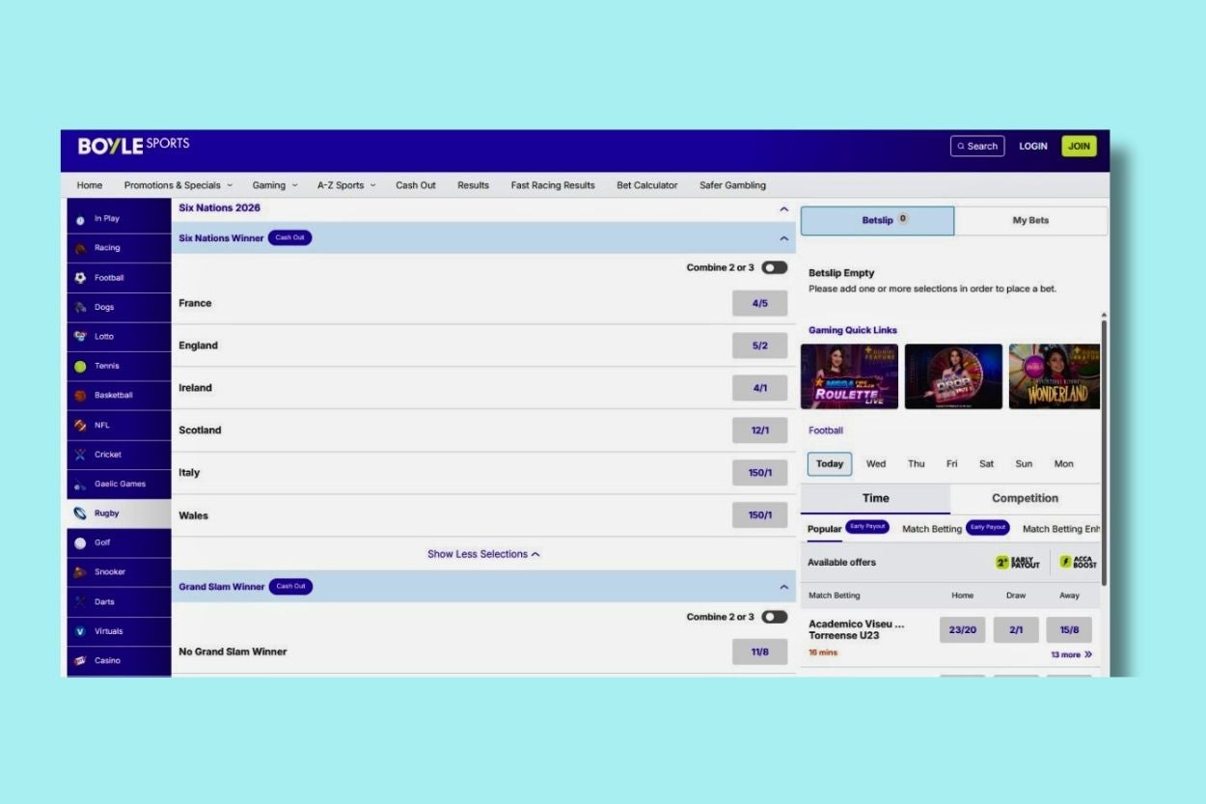Open the Roulette Live game thumbnail
This screenshot has width=1206, height=804.
[x=849, y=376]
